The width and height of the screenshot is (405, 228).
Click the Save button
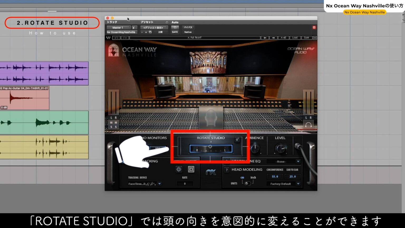click(x=306, y=38)
